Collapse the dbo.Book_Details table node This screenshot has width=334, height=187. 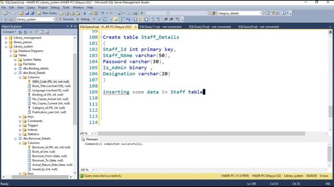point(15,73)
